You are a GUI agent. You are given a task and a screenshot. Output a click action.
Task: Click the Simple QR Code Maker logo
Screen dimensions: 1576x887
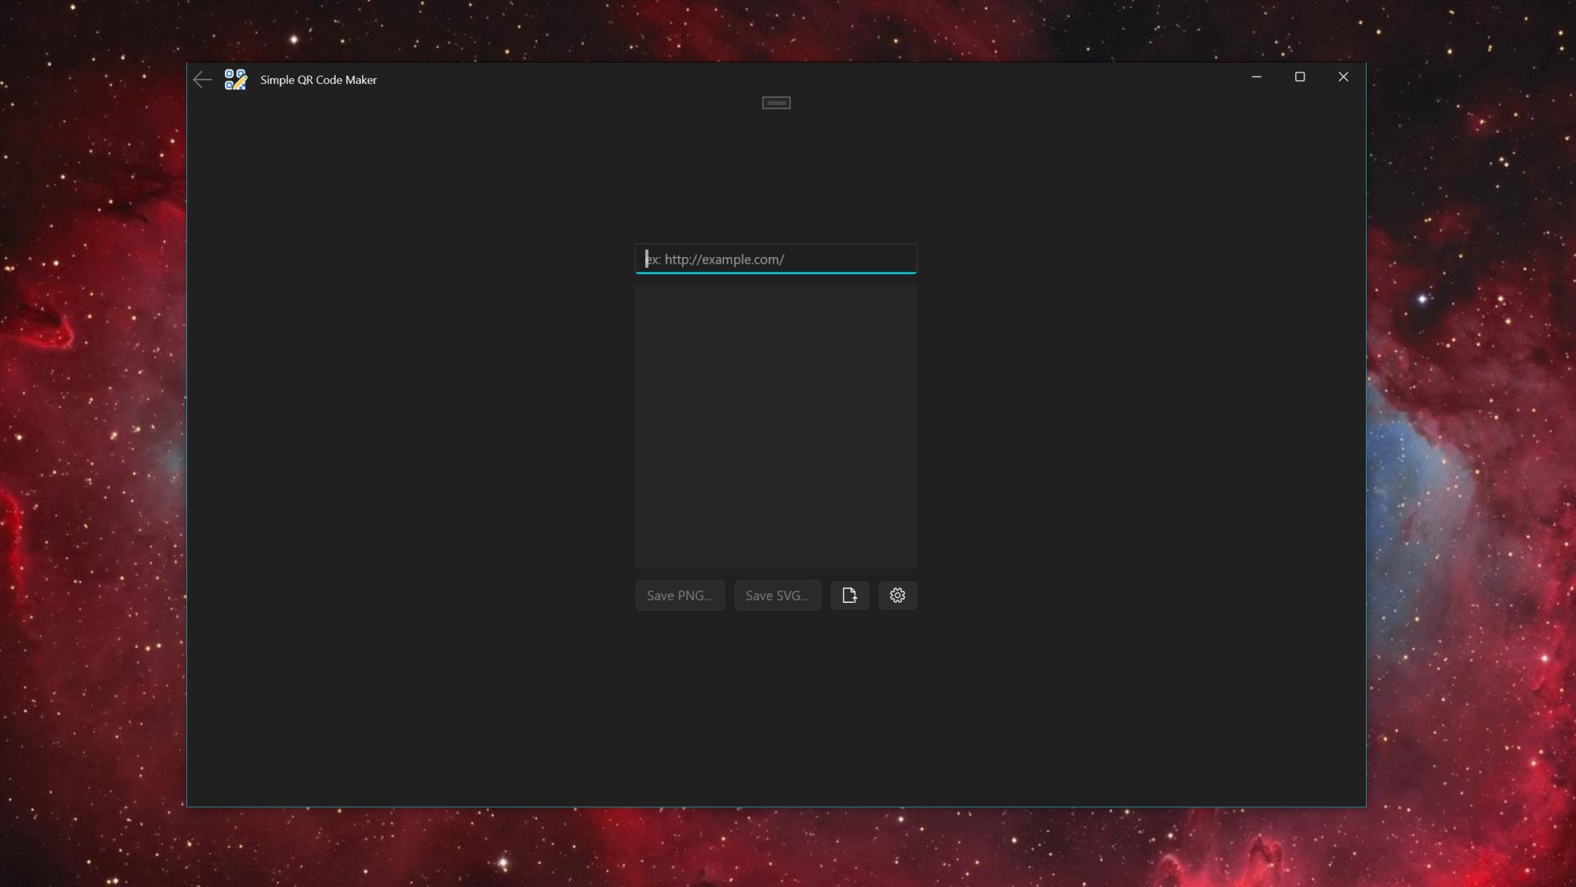coord(236,80)
